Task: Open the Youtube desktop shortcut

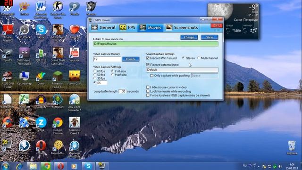Action: coord(75,55)
